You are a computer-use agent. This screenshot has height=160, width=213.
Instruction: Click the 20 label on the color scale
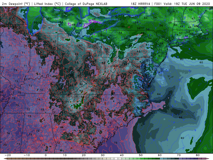[x=84, y=155]
